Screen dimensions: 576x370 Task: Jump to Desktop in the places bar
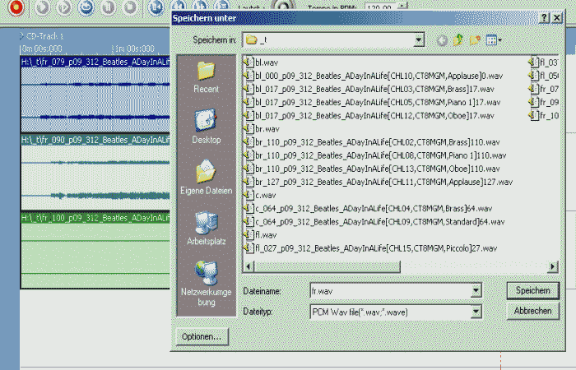click(206, 127)
